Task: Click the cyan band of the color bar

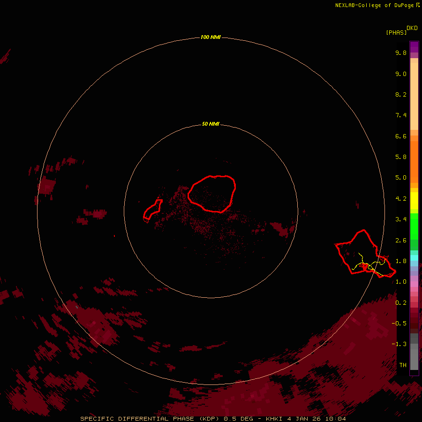Action: (x=414, y=258)
